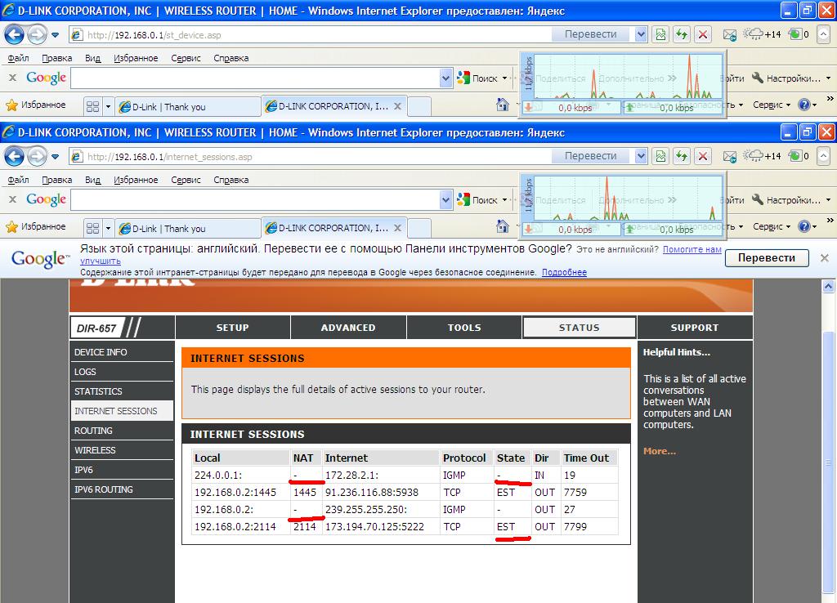The height and width of the screenshot is (603, 837).
Task: Switch to the ADVANCED router tab
Action: 348,328
